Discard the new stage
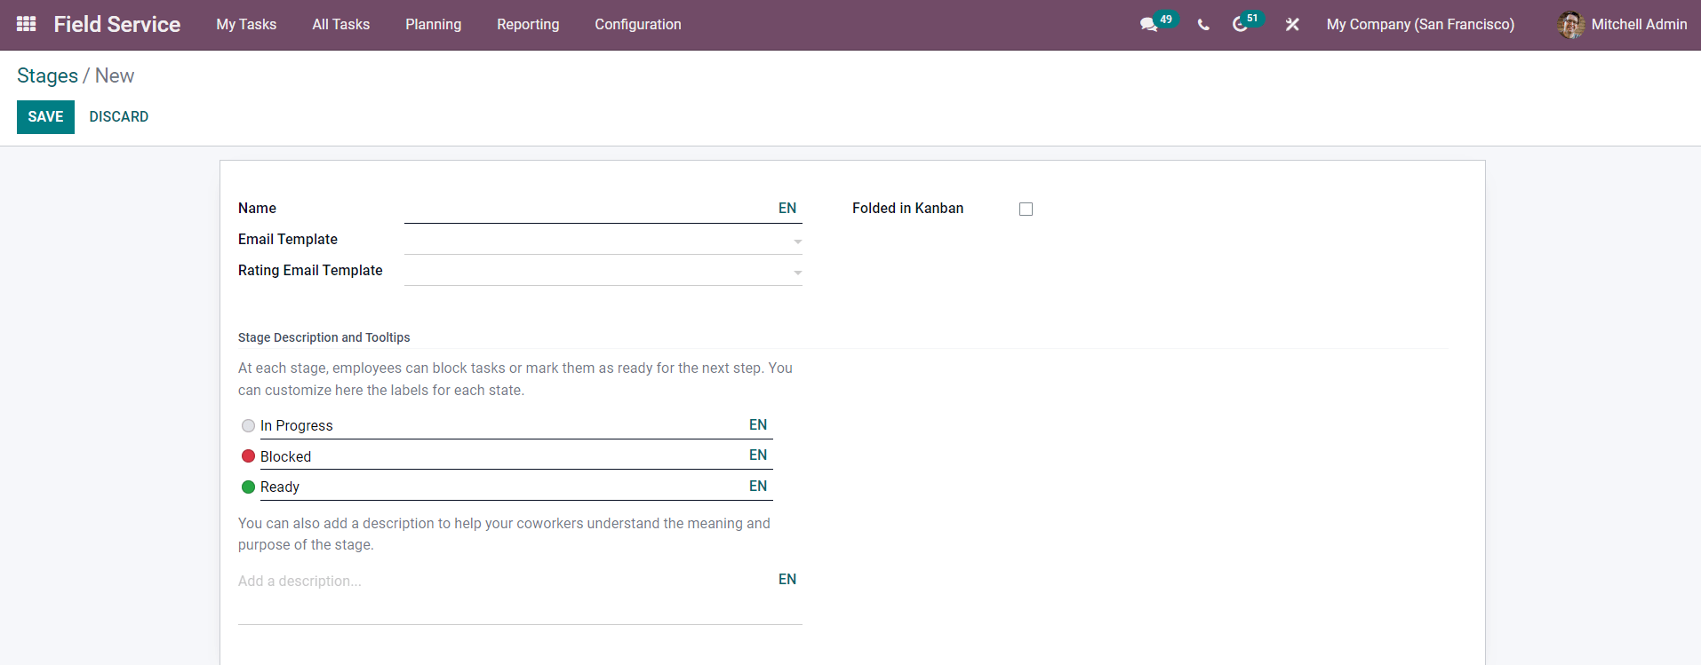 coord(118,117)
